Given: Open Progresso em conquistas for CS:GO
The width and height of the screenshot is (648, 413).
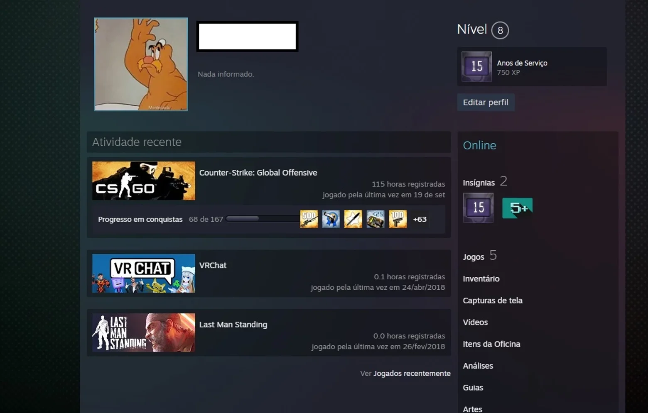Looking at the screenshot, I should pyautogui.click(x=140, y=219).
